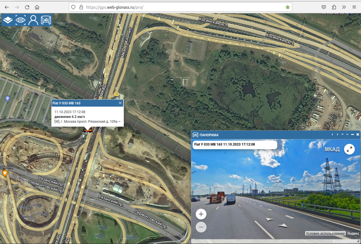Zoom out the panorama view
The width and height of the screenshot is (361, 244).
(x=201, y=227)
